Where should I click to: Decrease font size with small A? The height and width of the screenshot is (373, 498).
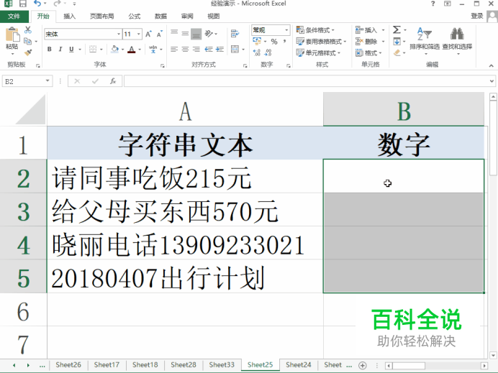160,34
